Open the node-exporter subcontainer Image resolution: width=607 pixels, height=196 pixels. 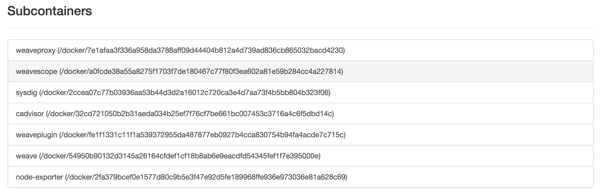tap(39, 177)
